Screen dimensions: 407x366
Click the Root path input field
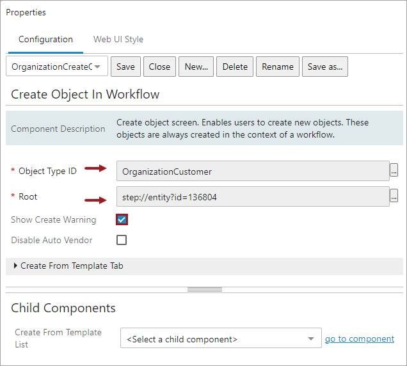pyautogui.click(x=253, y=197)
